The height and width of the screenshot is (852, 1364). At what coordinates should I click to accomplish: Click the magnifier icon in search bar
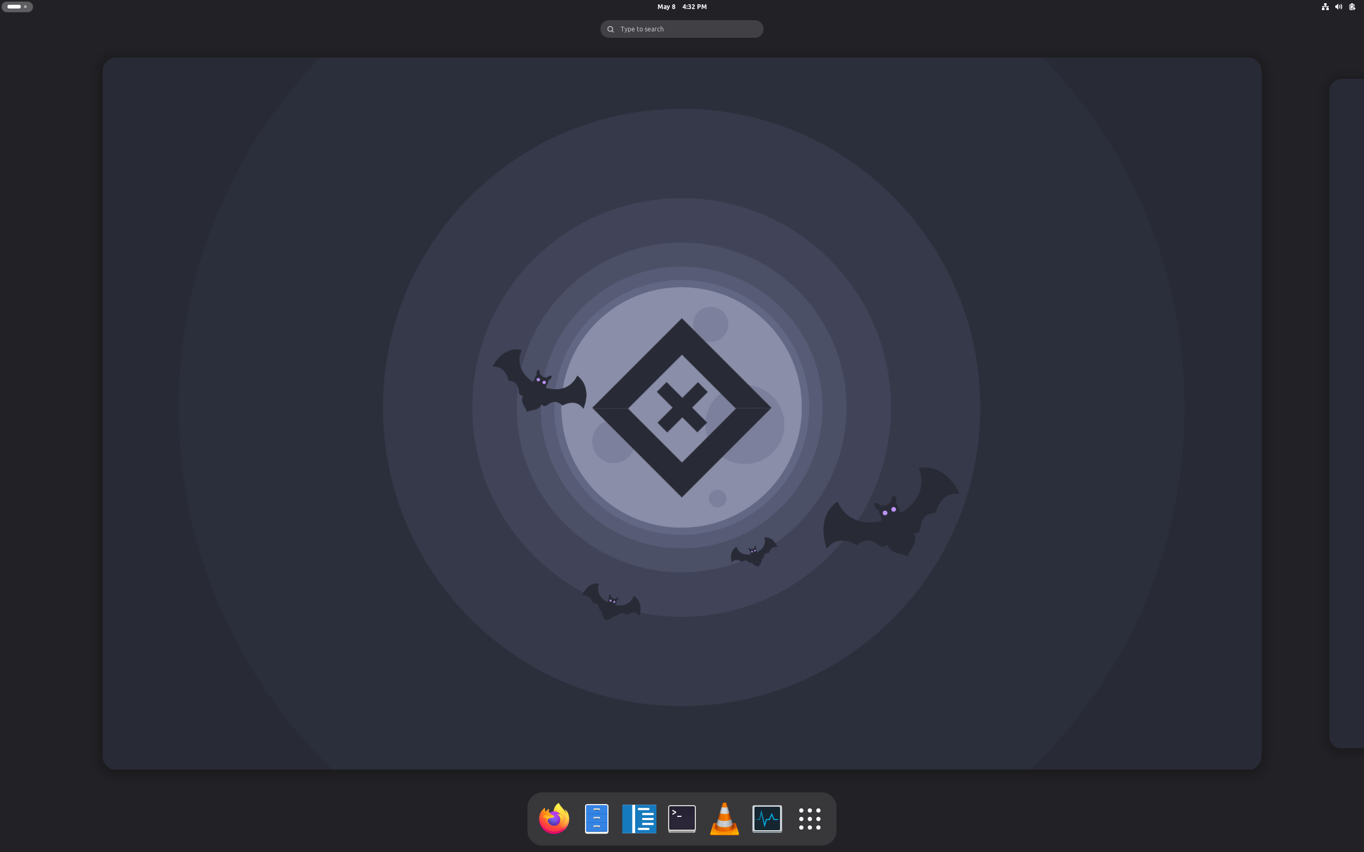coord(611,29)
